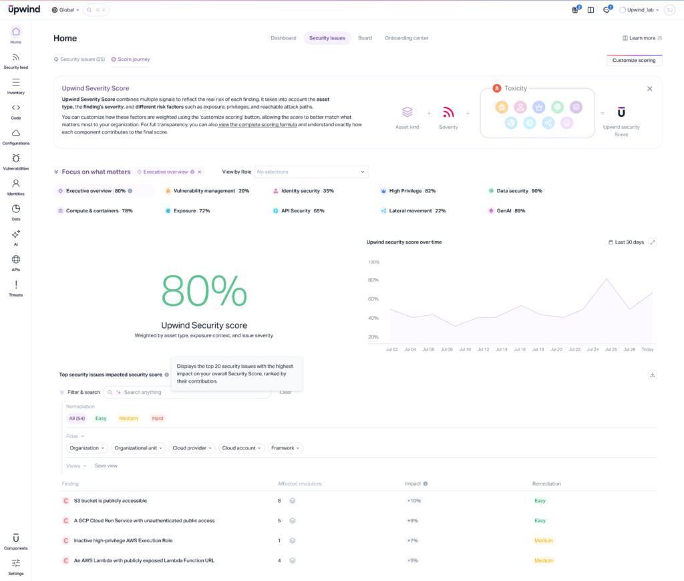This screenshot has height=581, width=684.
Task: Switch to the Board tab
Action: [x=365, y=38]
